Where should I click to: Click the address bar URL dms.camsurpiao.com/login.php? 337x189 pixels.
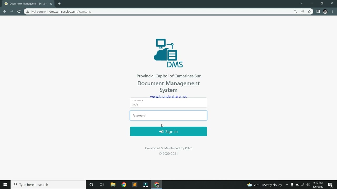point(70,12)
